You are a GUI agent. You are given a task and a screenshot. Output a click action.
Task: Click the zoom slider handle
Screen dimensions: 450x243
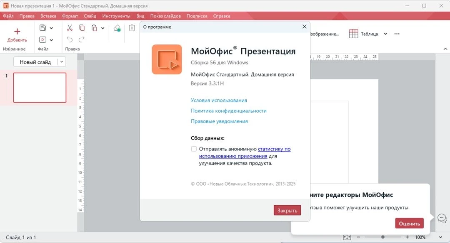coord(383,237)
